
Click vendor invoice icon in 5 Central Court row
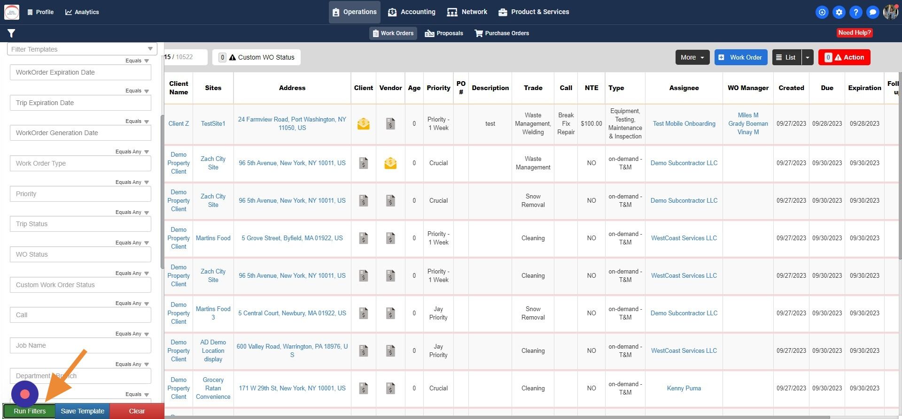(x=390, y=313)
